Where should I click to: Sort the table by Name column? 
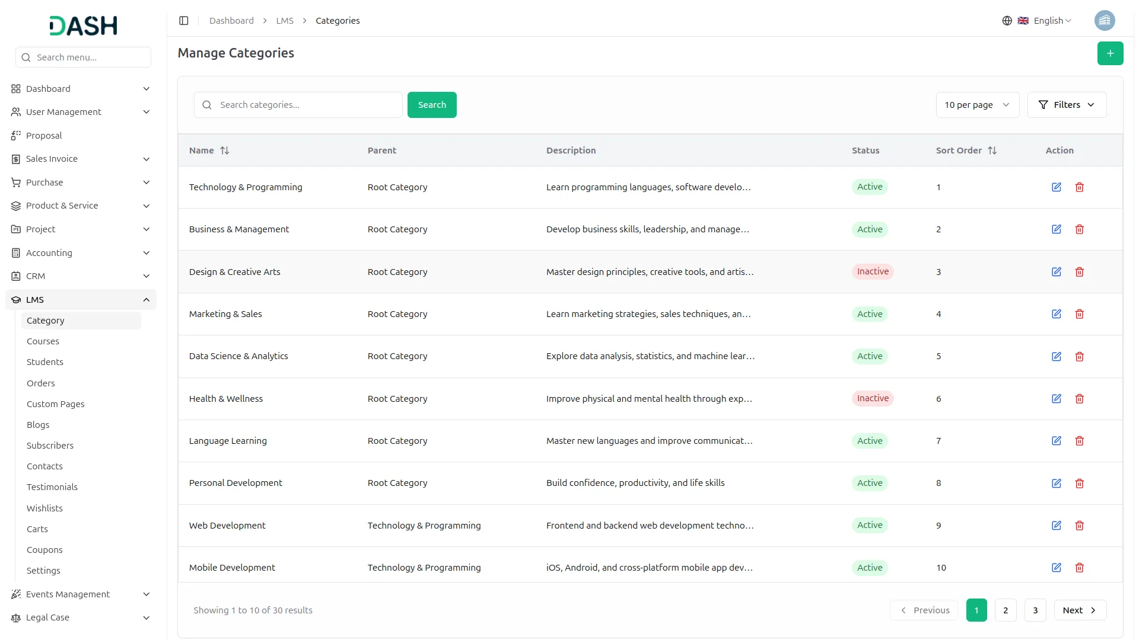pos(224,151)
